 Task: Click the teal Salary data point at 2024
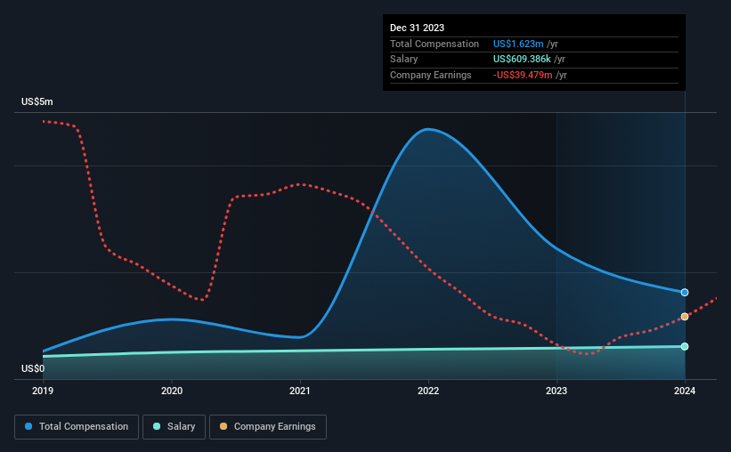click(x=685, y=347)
